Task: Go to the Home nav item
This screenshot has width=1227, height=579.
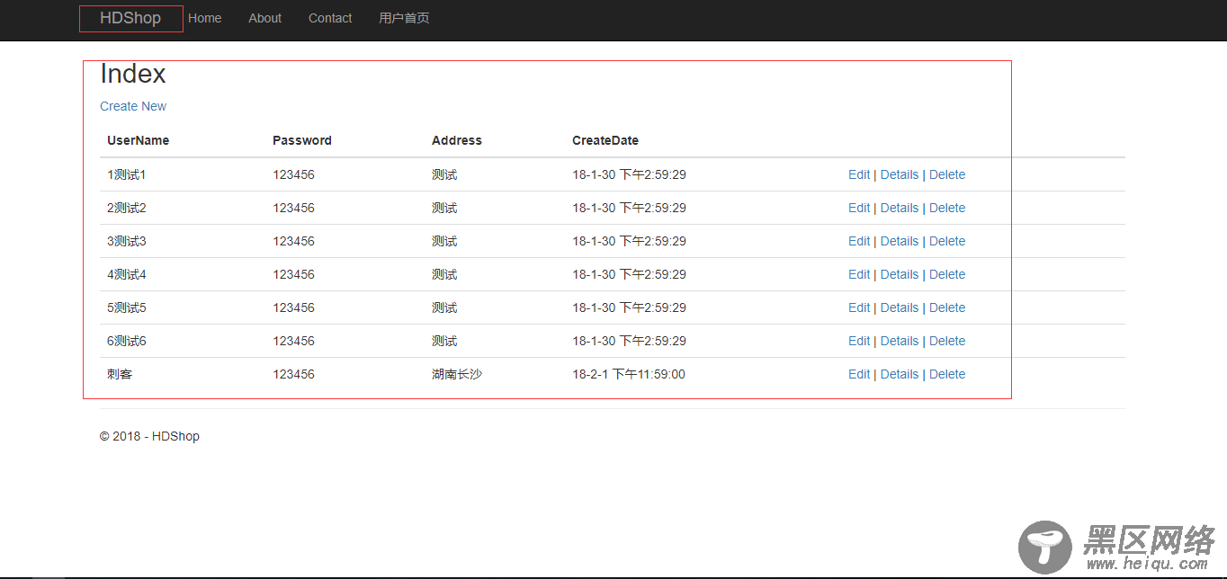Action: coord(205,18)
